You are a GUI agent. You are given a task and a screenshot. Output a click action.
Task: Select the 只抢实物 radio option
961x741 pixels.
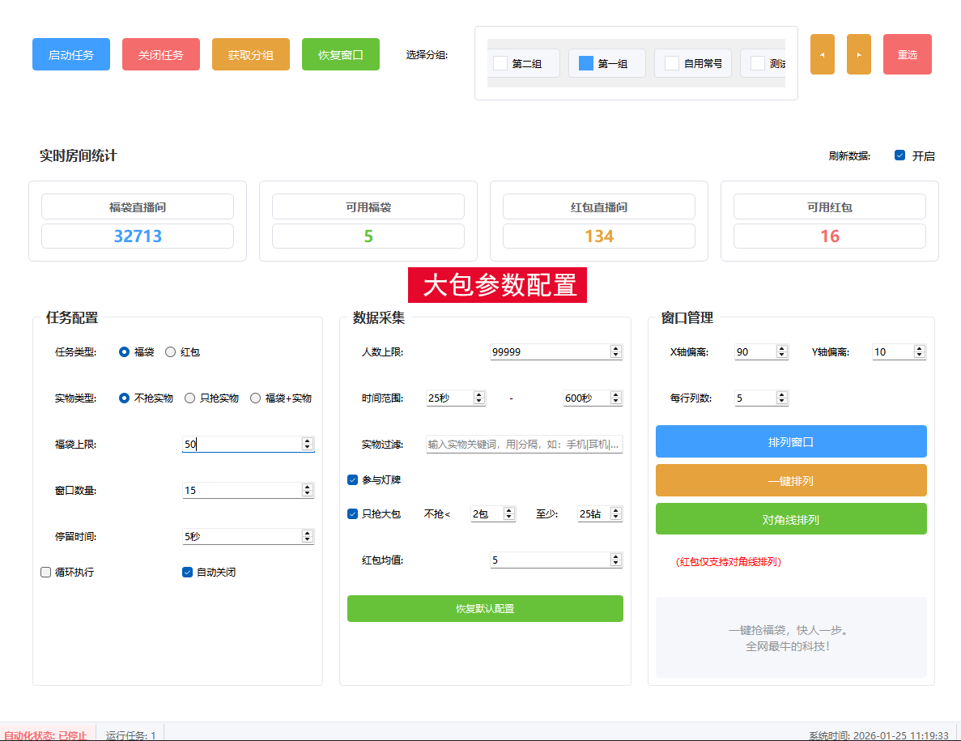190,398
